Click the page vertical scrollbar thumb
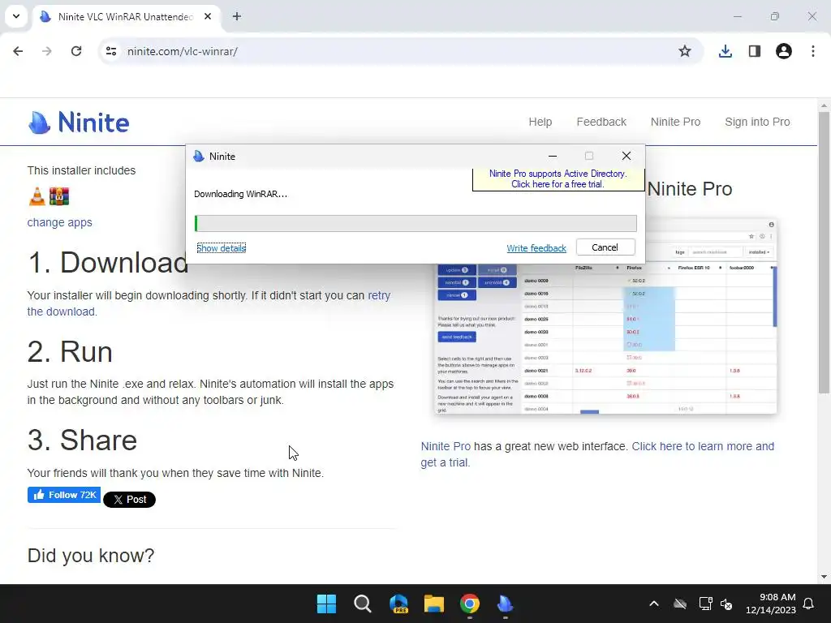Screen dimensions: 831x623 pyautogui.click(x=824, y=251)
